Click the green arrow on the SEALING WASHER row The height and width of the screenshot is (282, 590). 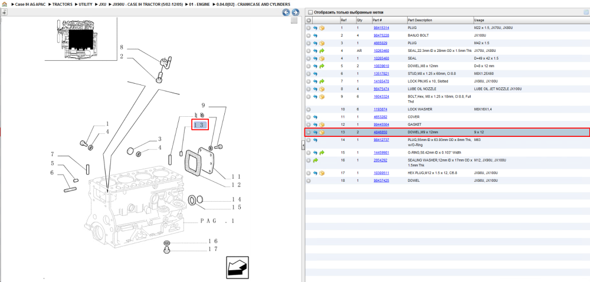pos(315,160)
